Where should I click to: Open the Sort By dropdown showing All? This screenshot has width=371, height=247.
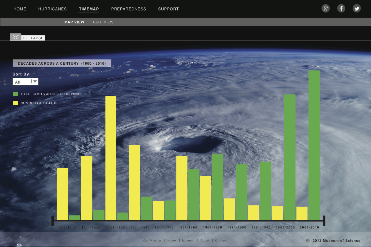click(x=25, y=82)
